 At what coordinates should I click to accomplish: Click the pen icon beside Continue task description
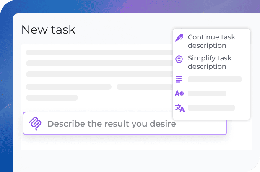pos(179,38)
